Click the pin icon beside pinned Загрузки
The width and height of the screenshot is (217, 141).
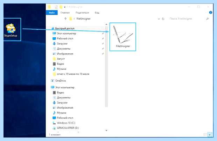(x=103, y=44)
